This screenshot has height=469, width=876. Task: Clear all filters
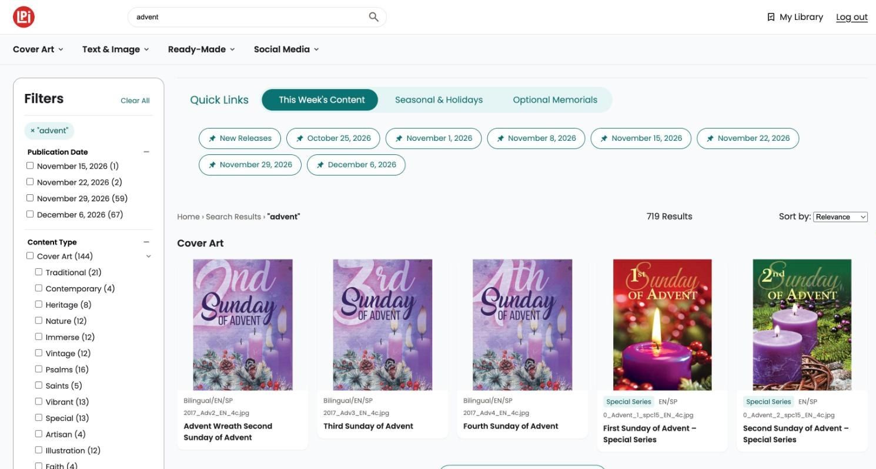tap(135, 100)
